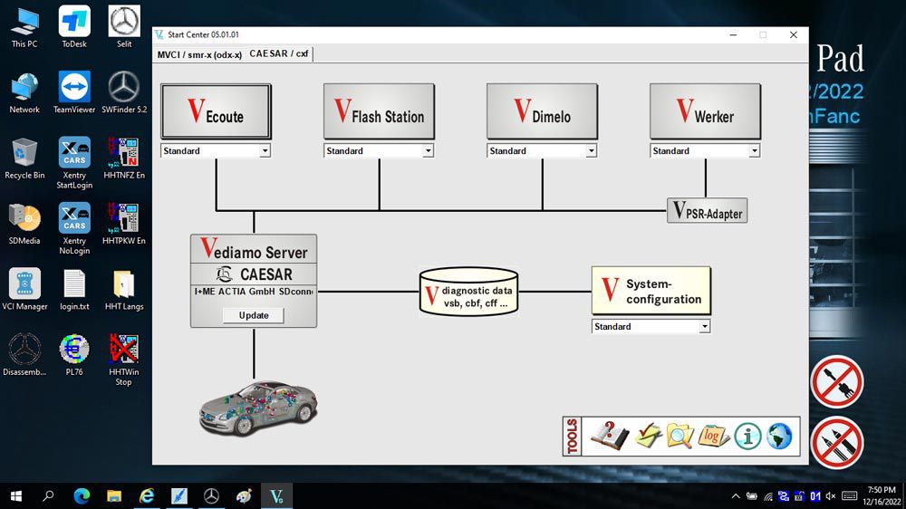Expand the Standard dropdown under System-configuration
The height and width of the screenshot is (509, 906).
[x=704, y=326]
